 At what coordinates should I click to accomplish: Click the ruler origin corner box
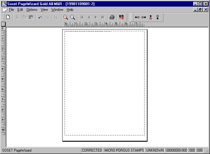pyautogui.click(x=3, y=24)
